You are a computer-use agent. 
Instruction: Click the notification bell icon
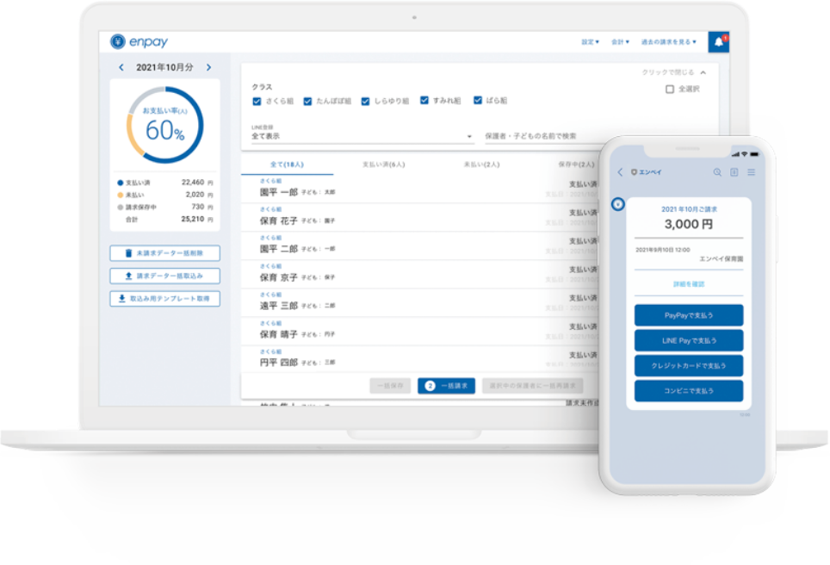[718, 41]
